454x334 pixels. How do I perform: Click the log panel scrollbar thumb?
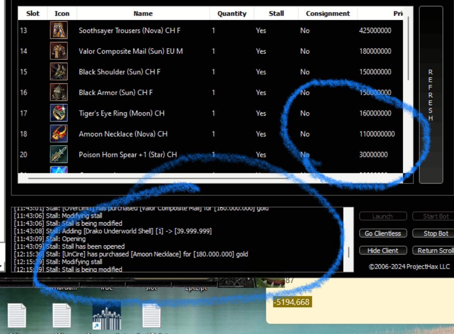click(348, 252)
